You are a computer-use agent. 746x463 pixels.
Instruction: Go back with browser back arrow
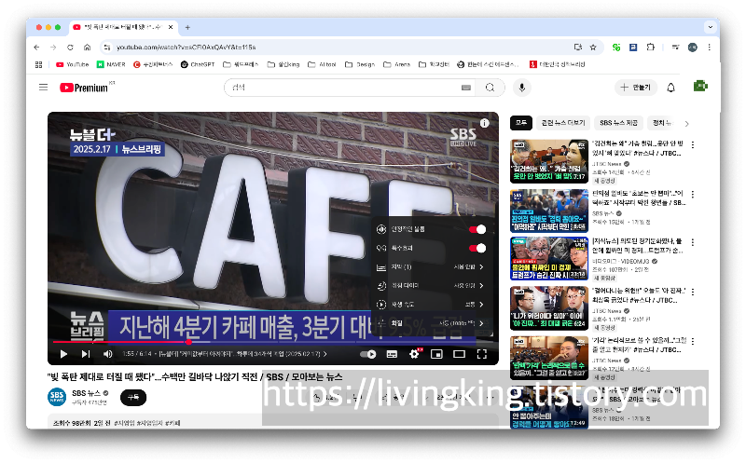point(36,48)
